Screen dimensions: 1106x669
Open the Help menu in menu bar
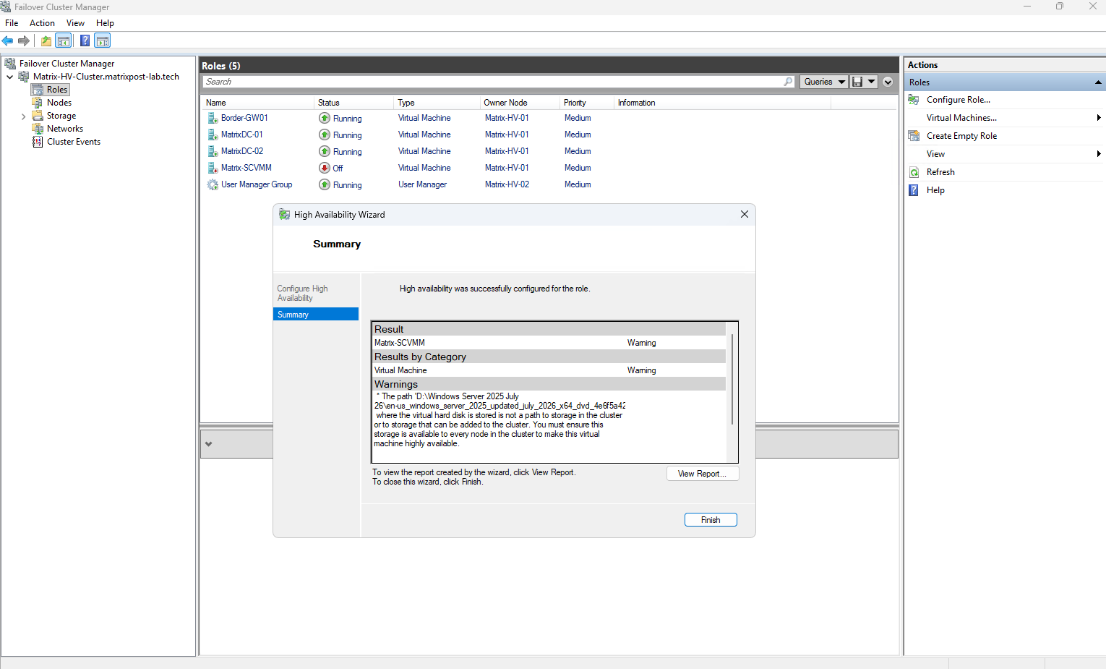click(105, 23)
